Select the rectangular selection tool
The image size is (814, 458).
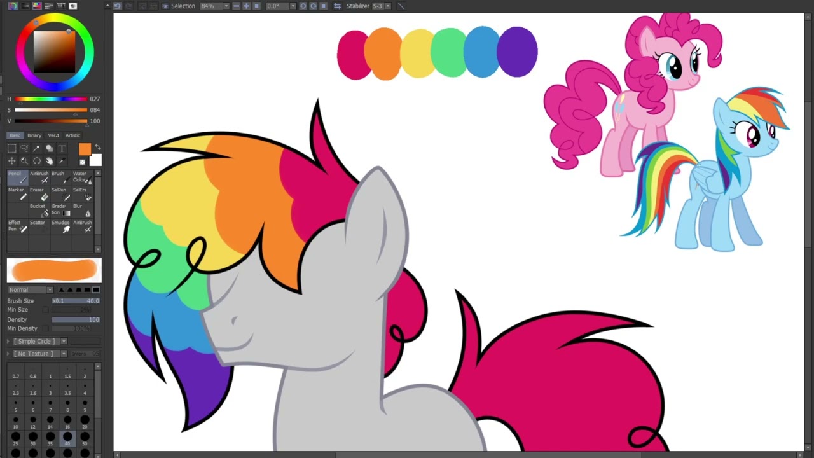(x=12, y=148)
